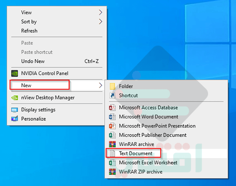Click the NVIDIA Control Panel icon
The height and width of the screenshot is (186, 236).
(15, 73)
